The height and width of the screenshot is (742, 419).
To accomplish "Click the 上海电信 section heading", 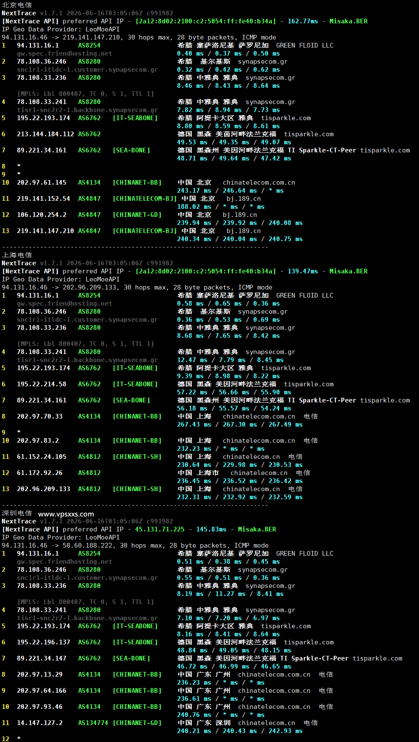I will coord(17,255).
